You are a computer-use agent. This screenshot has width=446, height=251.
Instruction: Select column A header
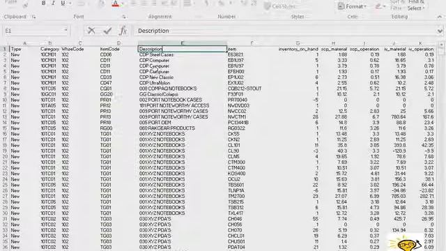click(x=24, y=43)
